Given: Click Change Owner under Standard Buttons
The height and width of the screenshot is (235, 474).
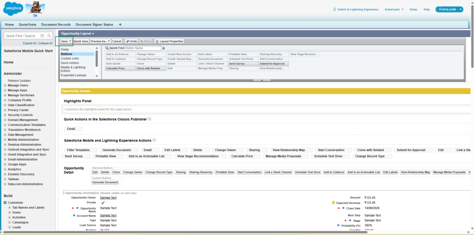Looking at the screenshot, I should (x=133, y=172).
